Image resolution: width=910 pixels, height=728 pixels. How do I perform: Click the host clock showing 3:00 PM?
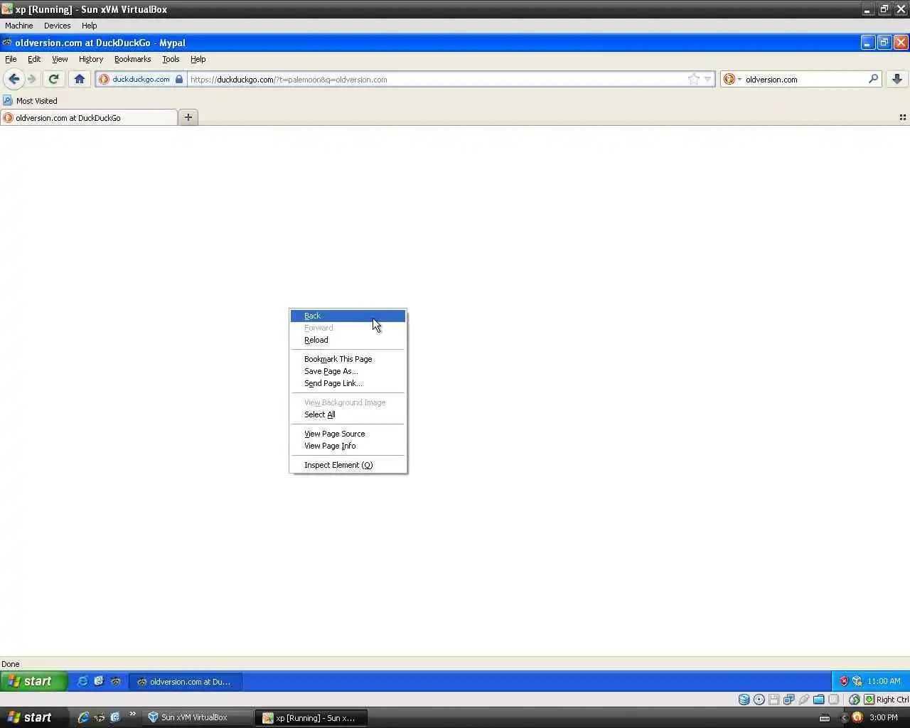(x=884, y=717)
